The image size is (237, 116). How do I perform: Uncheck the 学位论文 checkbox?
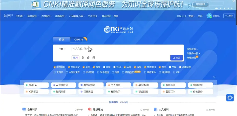(69, 67)
